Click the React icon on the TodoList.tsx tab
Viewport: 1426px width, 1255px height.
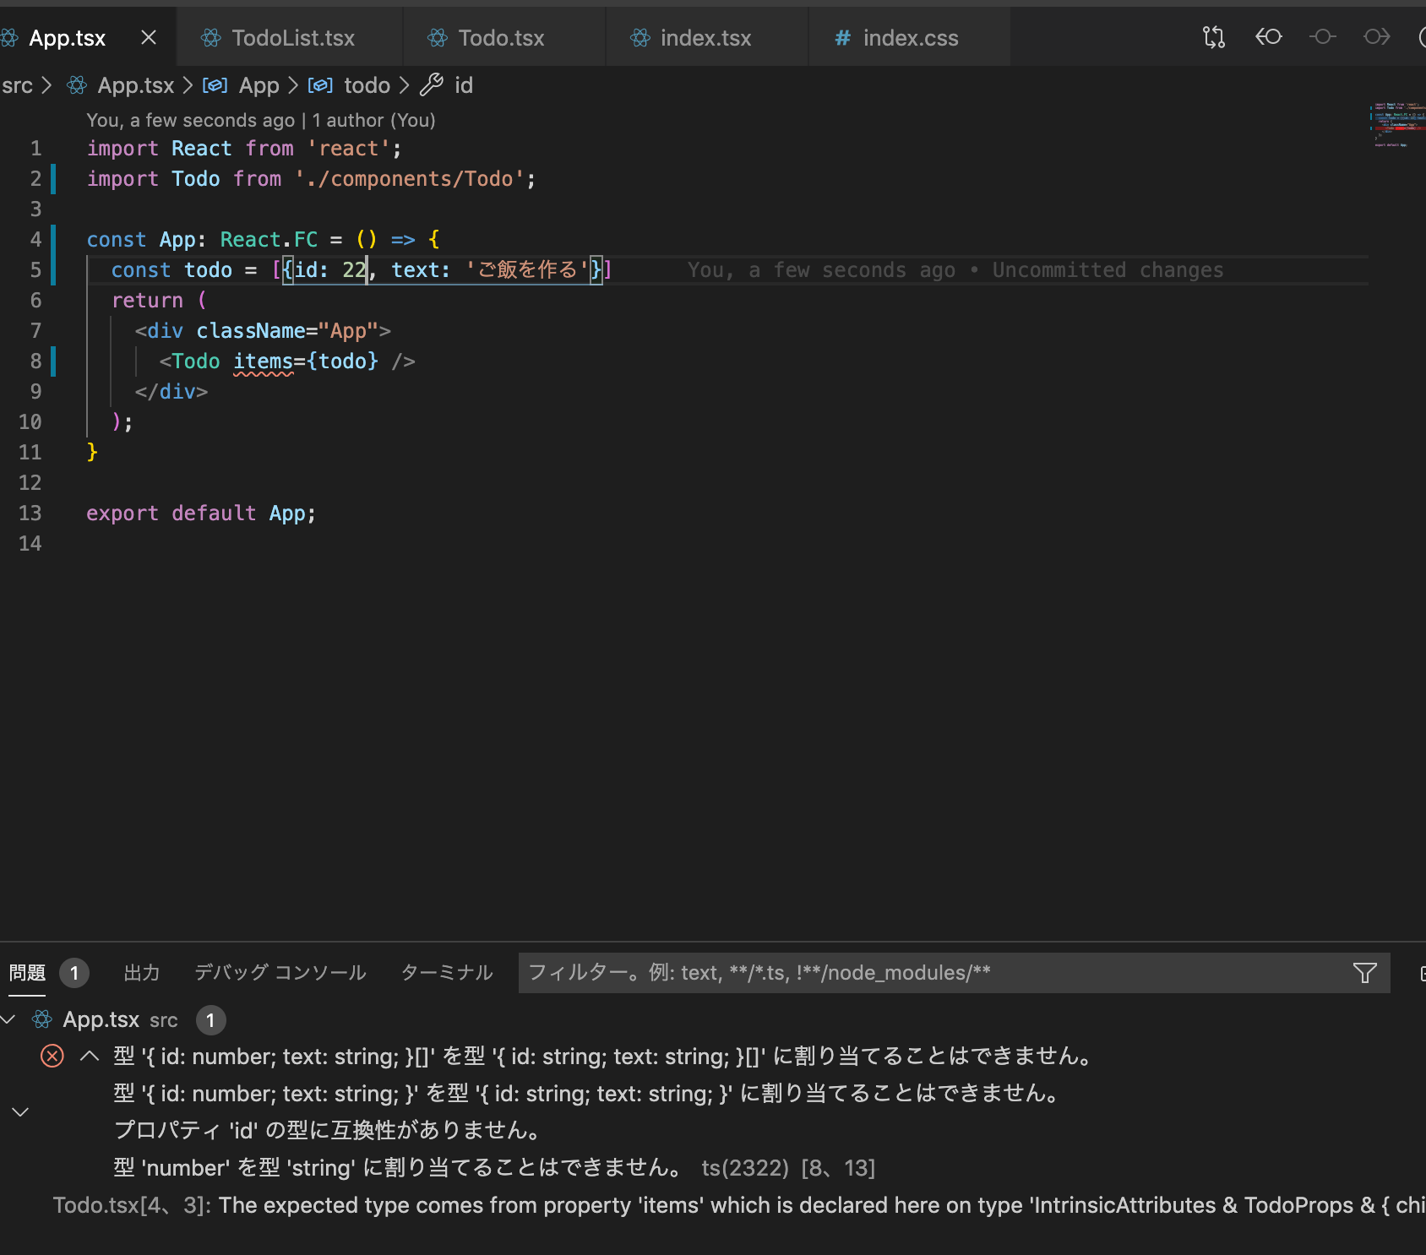click(x=211, y=37)
